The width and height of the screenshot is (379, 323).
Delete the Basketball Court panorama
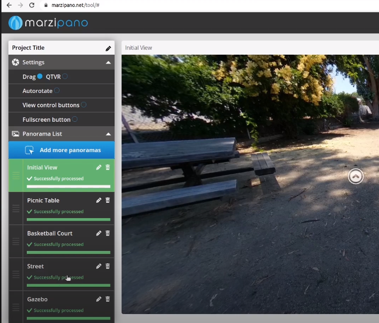(x=108, y=233)
